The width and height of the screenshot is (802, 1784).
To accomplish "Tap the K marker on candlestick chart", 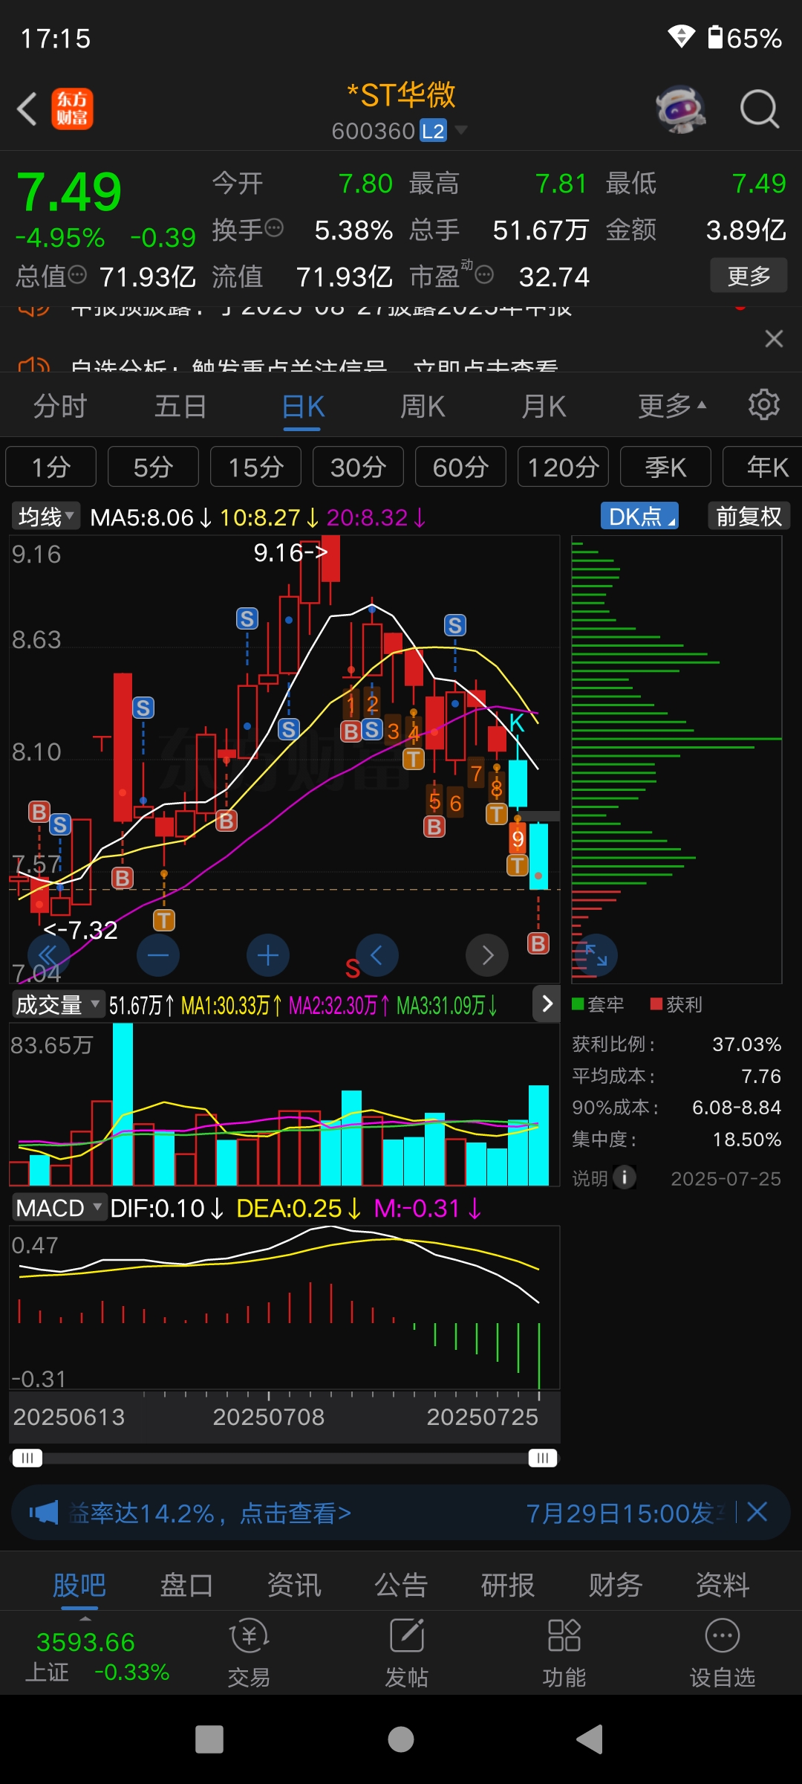I will click(x=516, y=723).
